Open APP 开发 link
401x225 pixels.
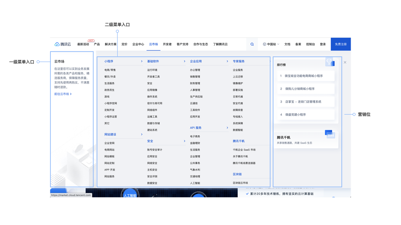[x=110, y=170]
